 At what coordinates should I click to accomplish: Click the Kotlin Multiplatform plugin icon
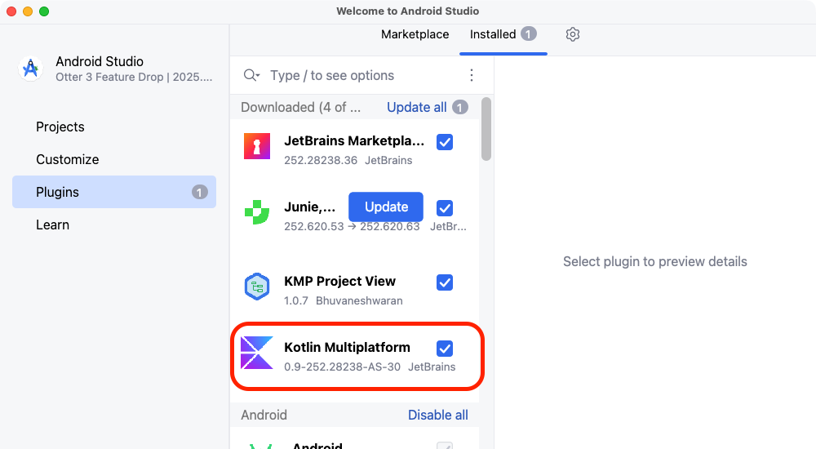point(257,353)
